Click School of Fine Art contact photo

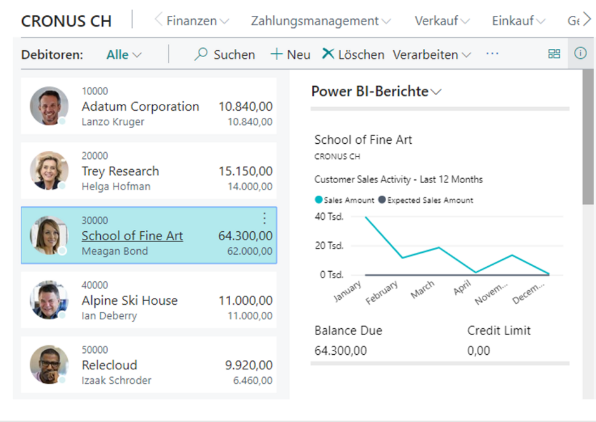[49, 235]
